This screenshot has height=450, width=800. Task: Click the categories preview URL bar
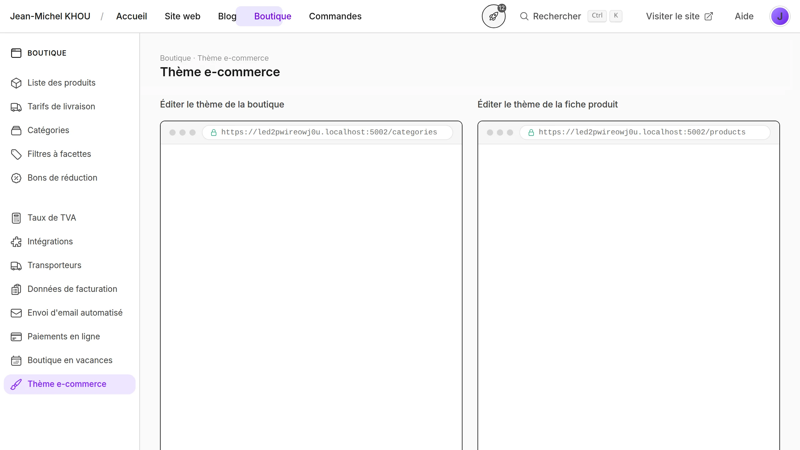(327, 132)
